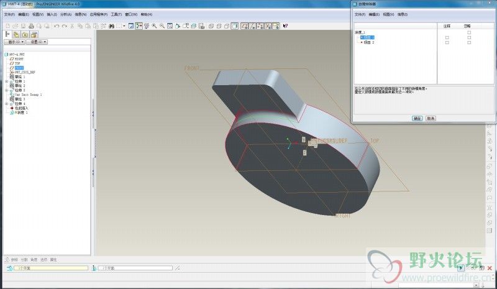Click the 取消 button in dialog
The image size is (497, 289).
(x=431, y=118)
